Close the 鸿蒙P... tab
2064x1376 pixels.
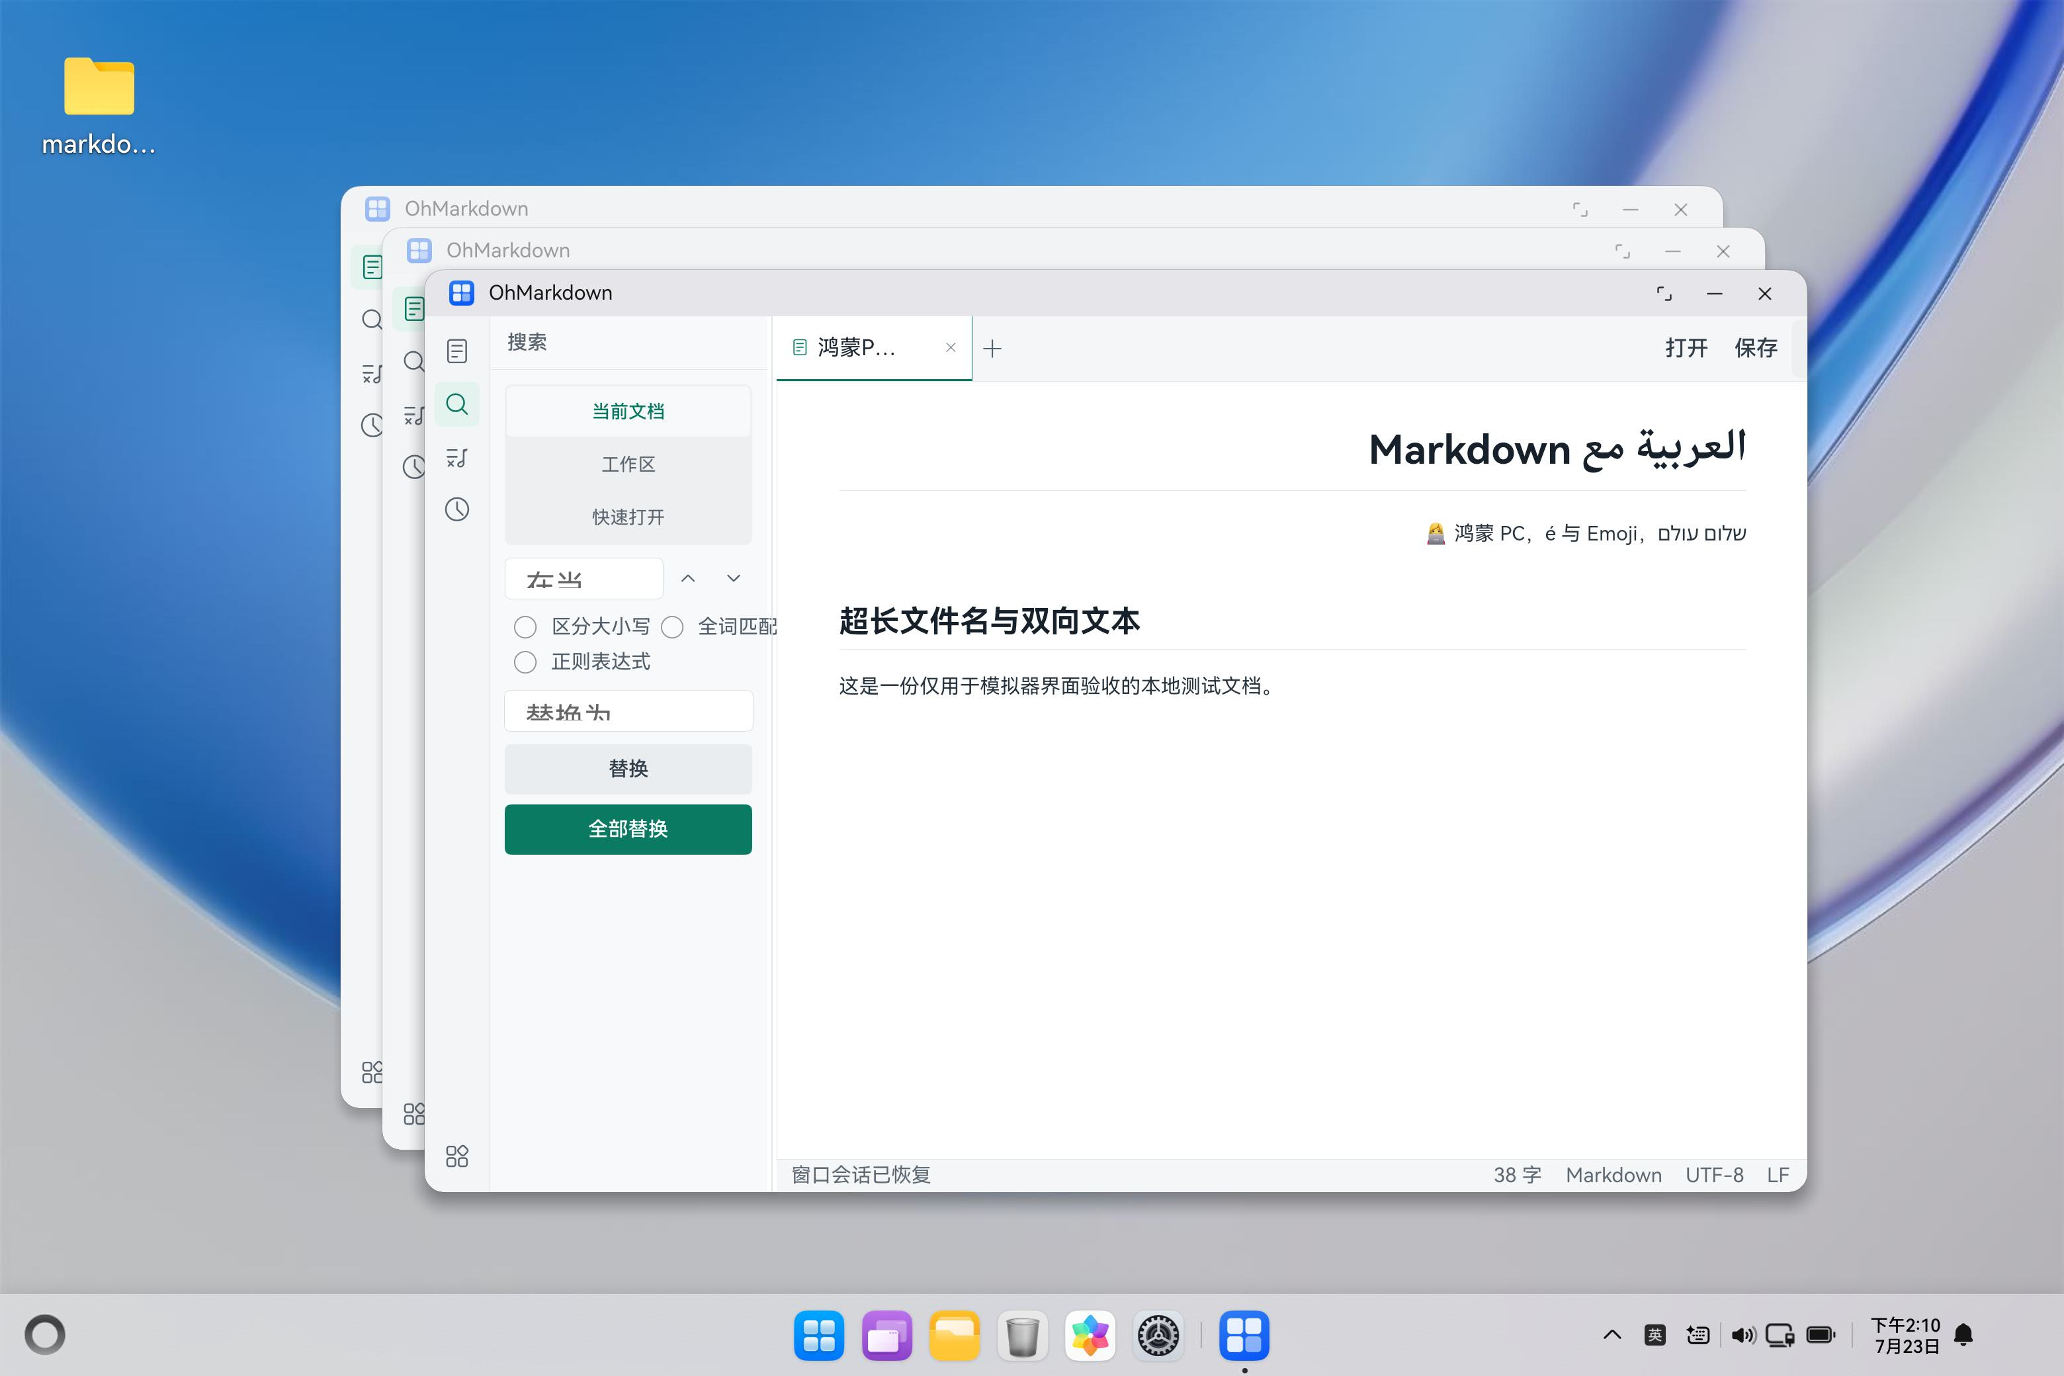pyautogui.click(x=951, y=347)
